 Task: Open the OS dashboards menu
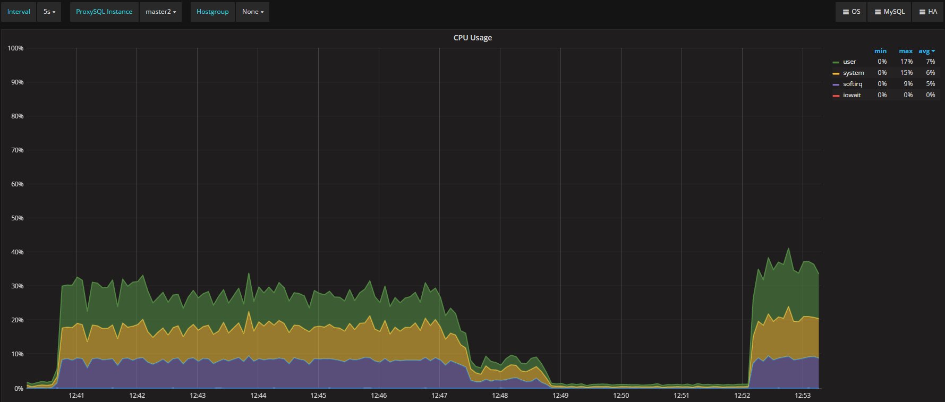pyautogui.click(x=851, y=12)
